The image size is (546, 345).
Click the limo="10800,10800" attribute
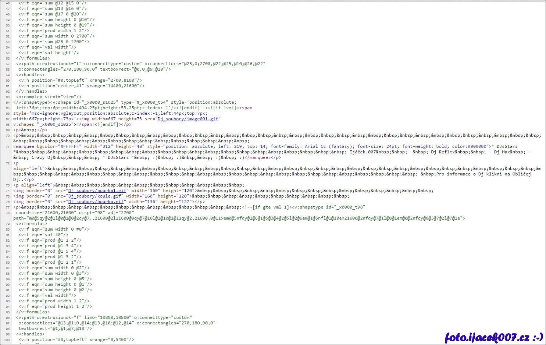pos(107,317)
